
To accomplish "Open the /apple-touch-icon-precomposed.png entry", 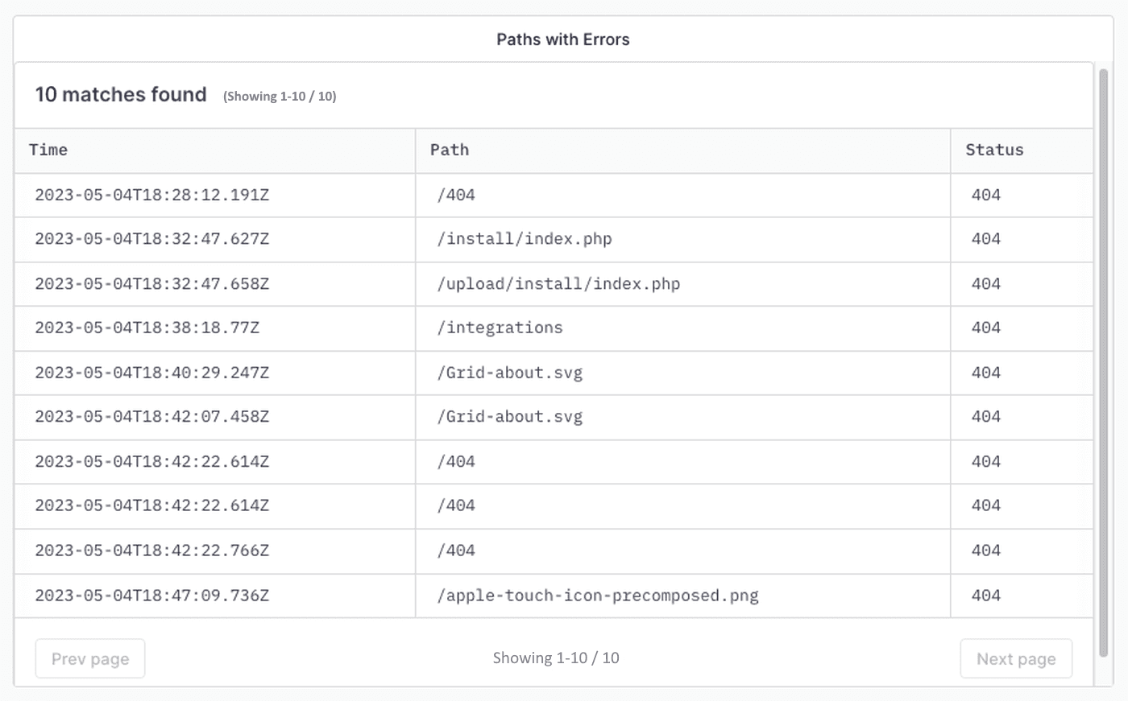I will coord(597,596).
